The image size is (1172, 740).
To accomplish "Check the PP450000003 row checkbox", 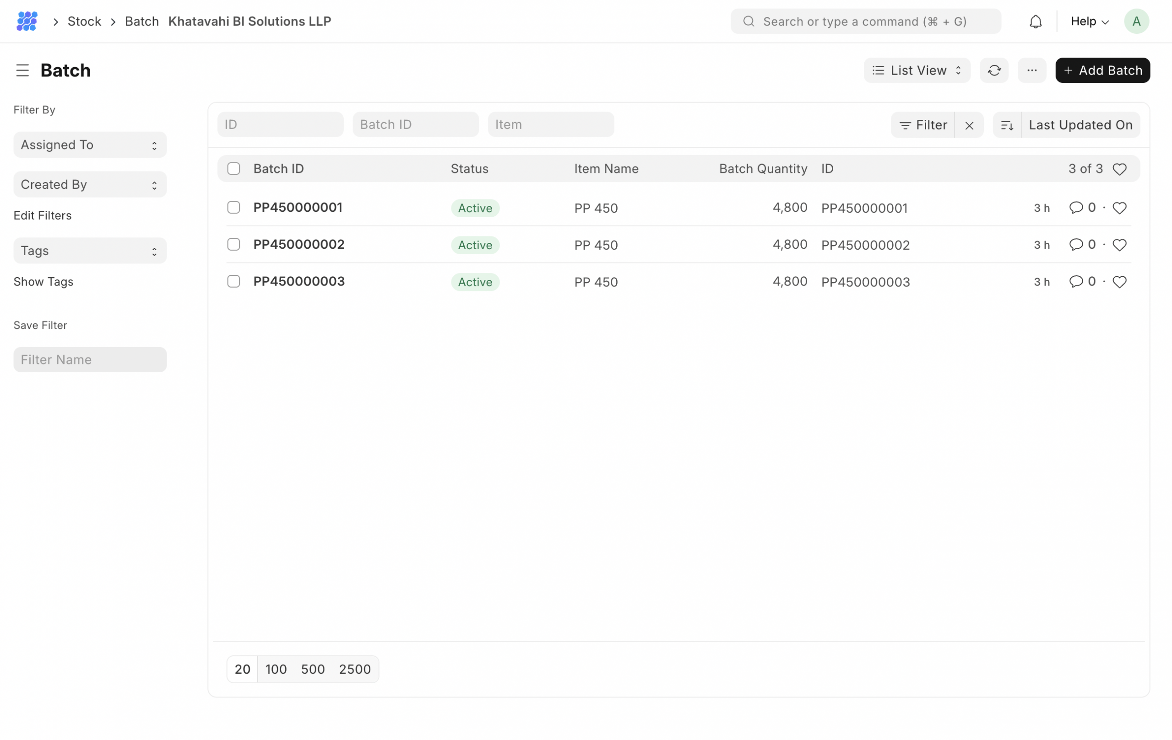I will tap(233, 282).
